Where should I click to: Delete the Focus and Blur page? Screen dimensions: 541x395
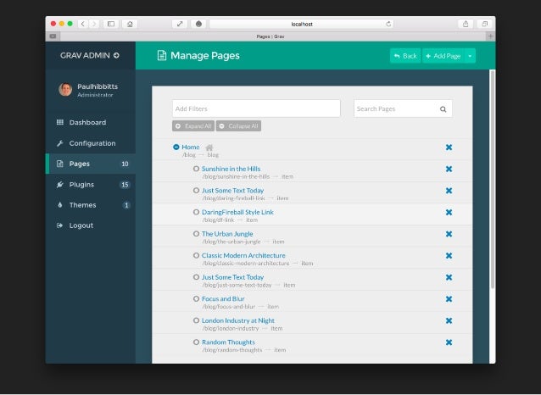point(449,299)
